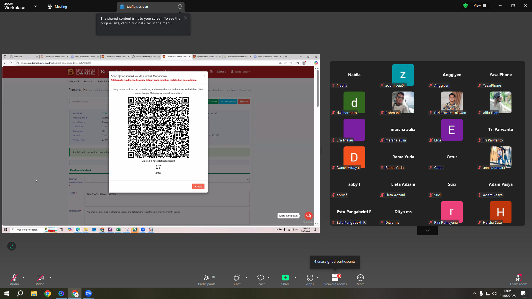
Task: Expand video settings caret next to Video
Action: click(50, 278)
